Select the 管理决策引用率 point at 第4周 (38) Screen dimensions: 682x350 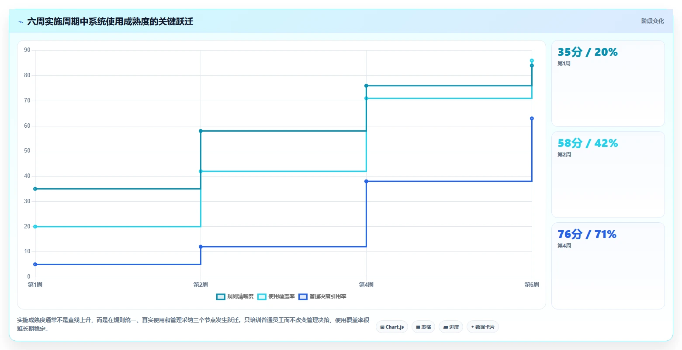366,181
